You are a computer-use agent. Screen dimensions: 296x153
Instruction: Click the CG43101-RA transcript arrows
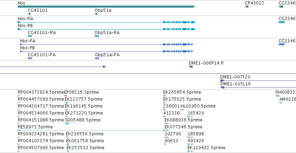(30, 36)
